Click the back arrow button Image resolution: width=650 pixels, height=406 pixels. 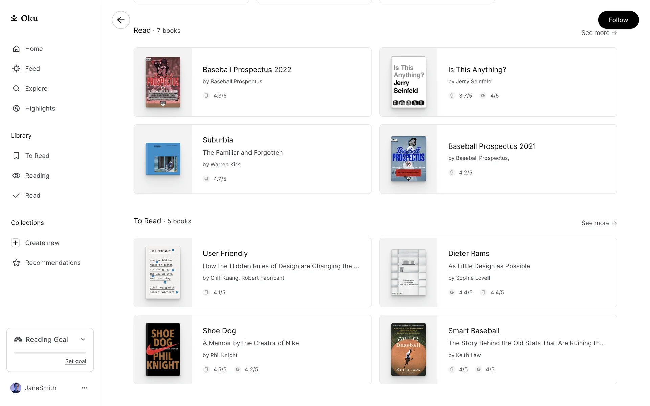121,20
